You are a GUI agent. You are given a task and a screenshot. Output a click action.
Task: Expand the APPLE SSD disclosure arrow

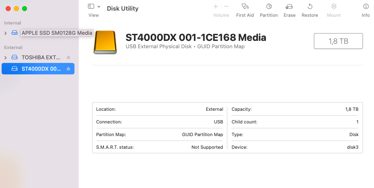point(5,33)
